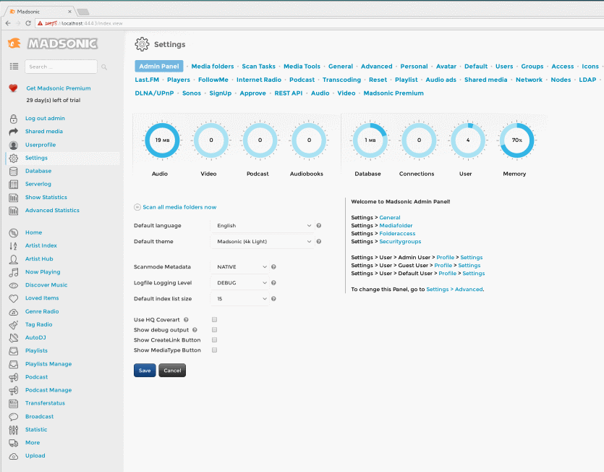Viewport: 604px width, 472px height.
Task: Click the help icon beside Default language
Action: (319, 226)
